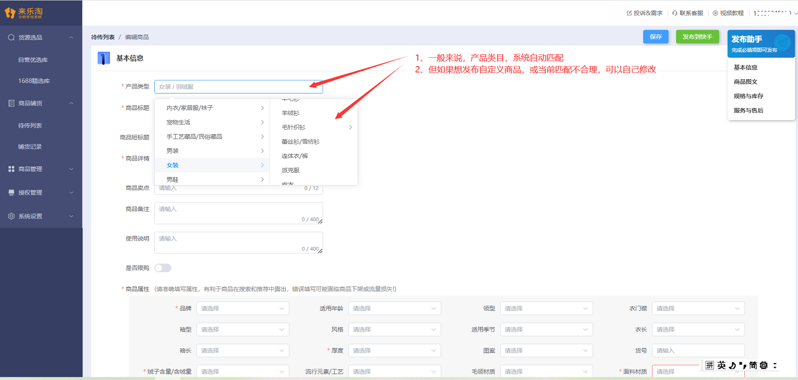Open the 适用年龄 dropdown

tap(395, 308)
